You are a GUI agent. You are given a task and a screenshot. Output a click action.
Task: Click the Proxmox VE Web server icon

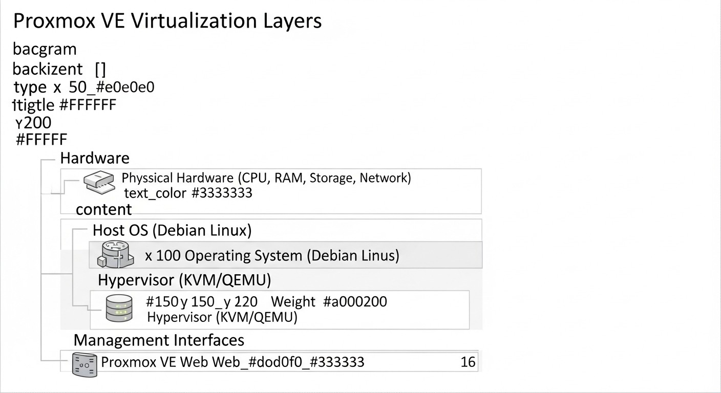tap(84, 364)
